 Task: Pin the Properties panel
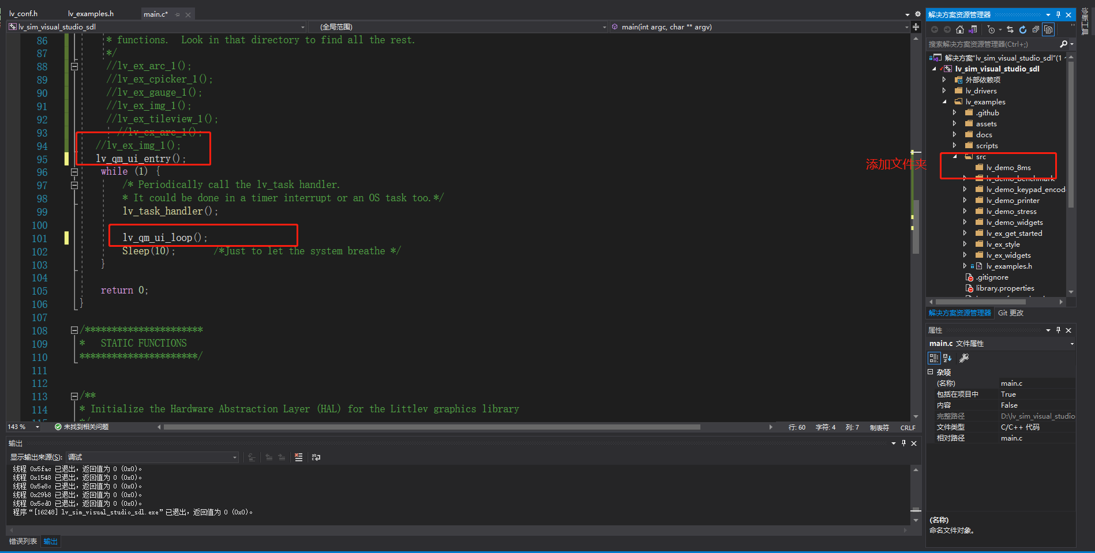point(1058,330)
